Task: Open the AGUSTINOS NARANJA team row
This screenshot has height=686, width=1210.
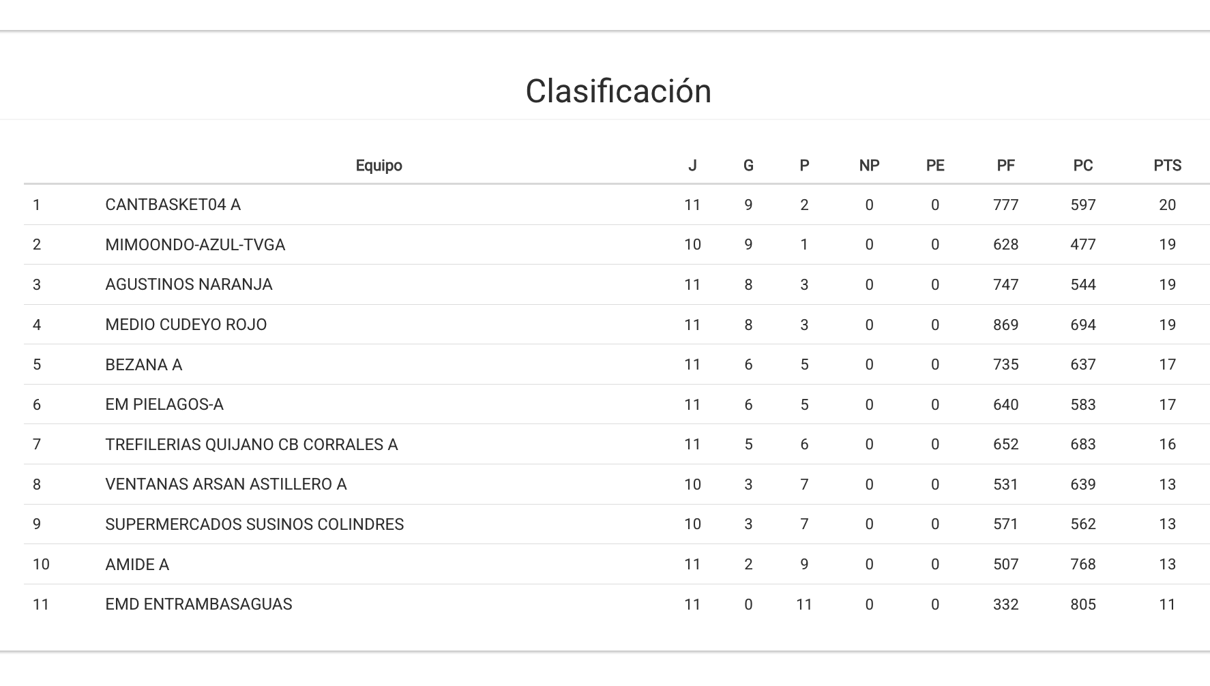Action: (x=189, y=285)
